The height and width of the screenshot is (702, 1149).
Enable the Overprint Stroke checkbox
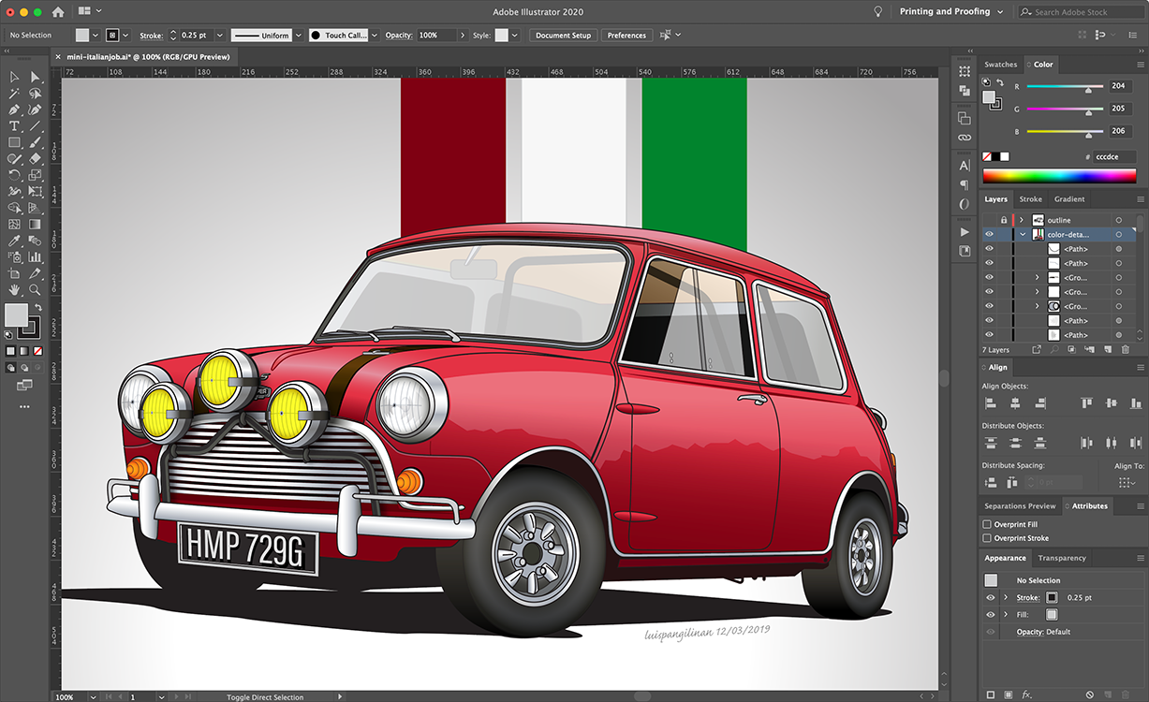(x=987, y=538)
